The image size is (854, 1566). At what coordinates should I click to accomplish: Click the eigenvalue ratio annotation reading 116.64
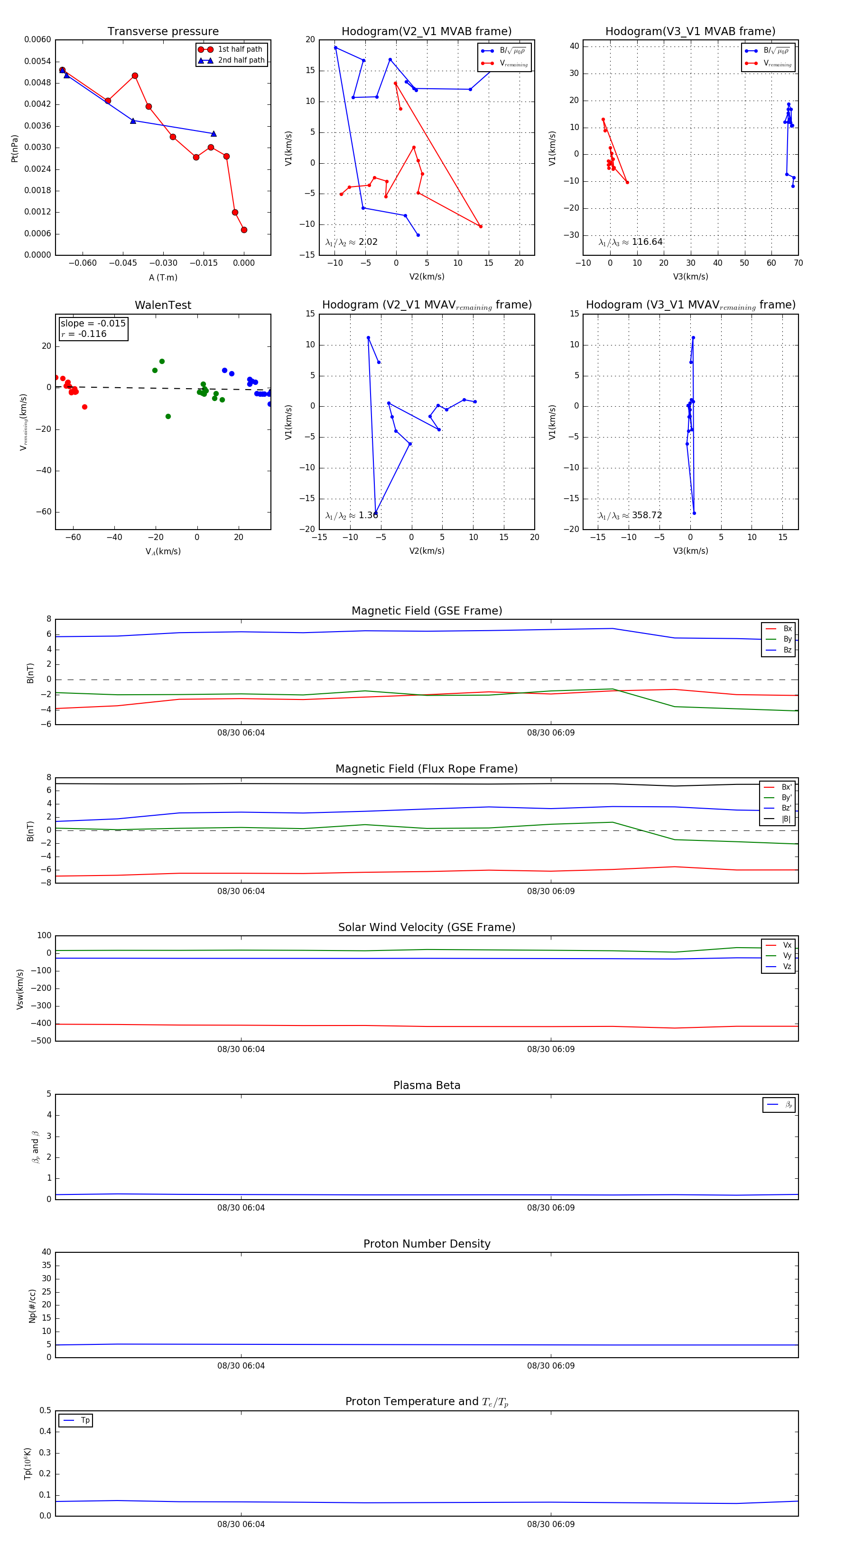tap(631, 242)
